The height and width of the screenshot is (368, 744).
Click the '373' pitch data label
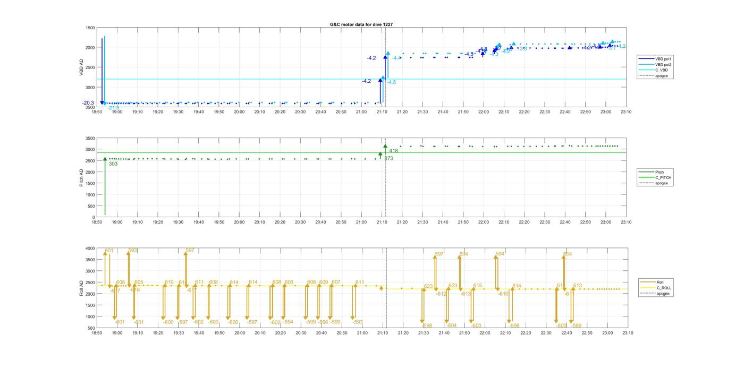point(388,158)
